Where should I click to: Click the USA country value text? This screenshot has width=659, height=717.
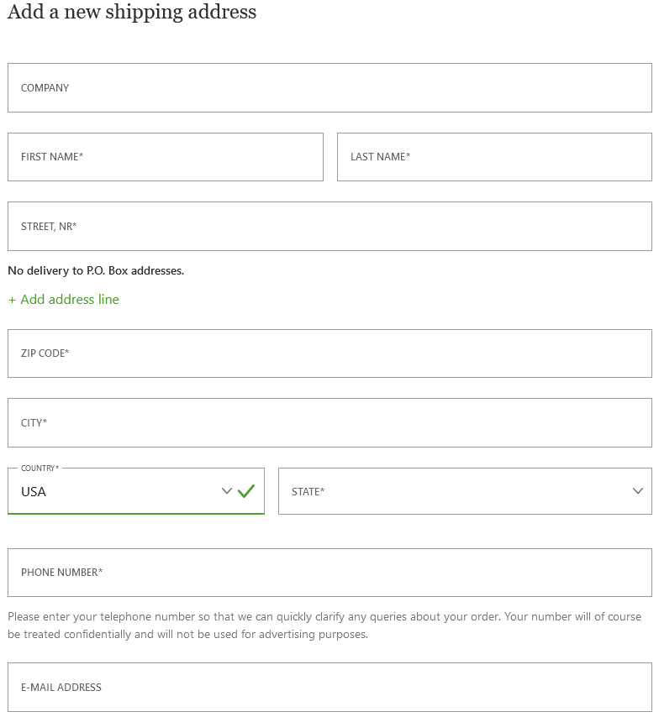pos(34,492)
